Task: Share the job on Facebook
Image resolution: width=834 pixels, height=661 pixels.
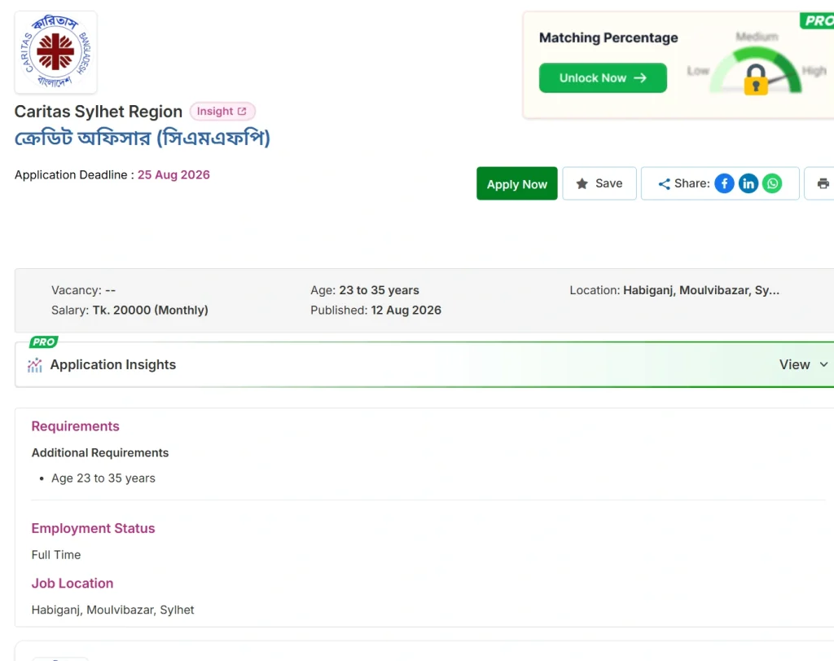Action: pyautogui.click(x=724, y=183)
